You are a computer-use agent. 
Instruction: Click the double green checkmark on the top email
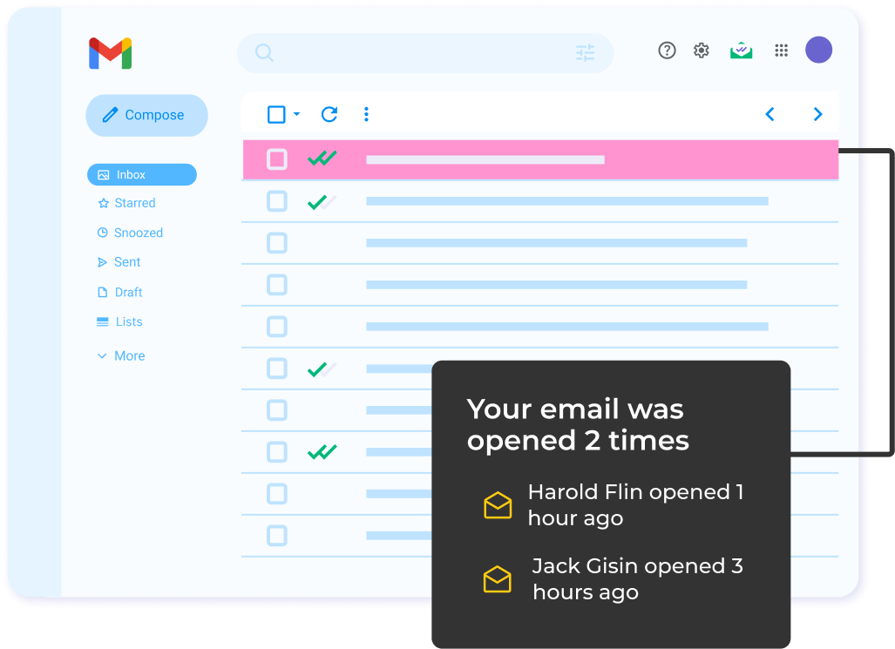[322, 159]
